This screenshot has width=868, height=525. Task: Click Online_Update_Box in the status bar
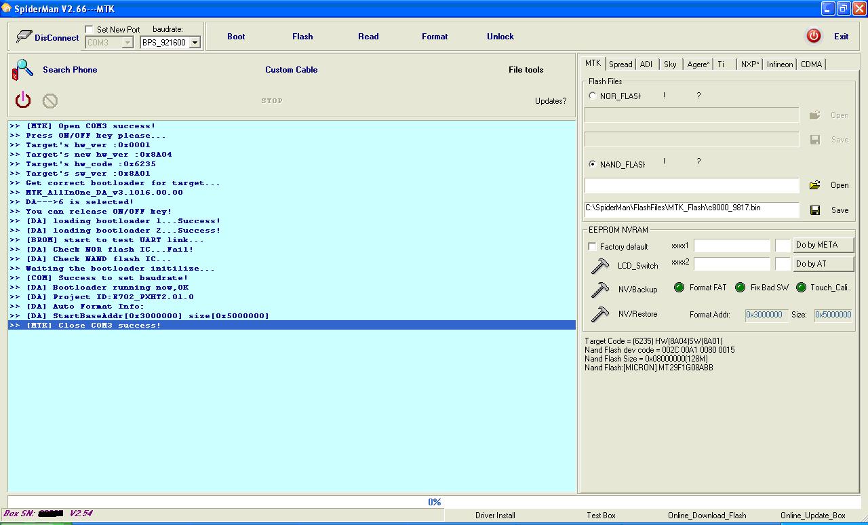(813, 516)
